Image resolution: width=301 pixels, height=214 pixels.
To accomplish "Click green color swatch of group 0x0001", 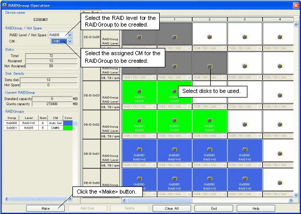I will click(68, 128).
